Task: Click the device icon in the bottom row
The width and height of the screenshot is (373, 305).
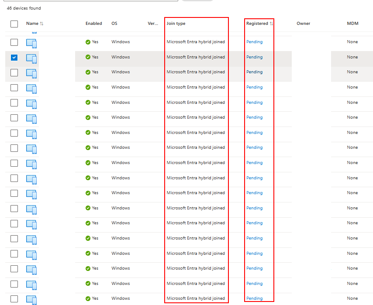Action: pos(31,300)
